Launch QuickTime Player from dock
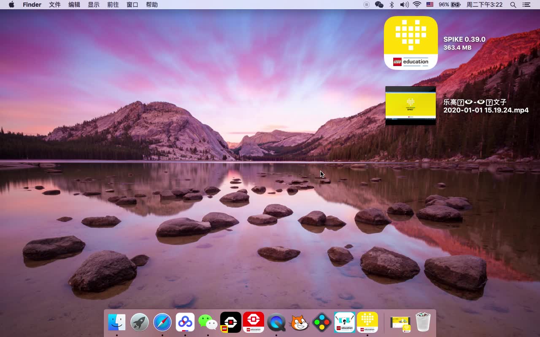Screen dimensions: 540x337 pyautogui.click(x=276, y=323)
